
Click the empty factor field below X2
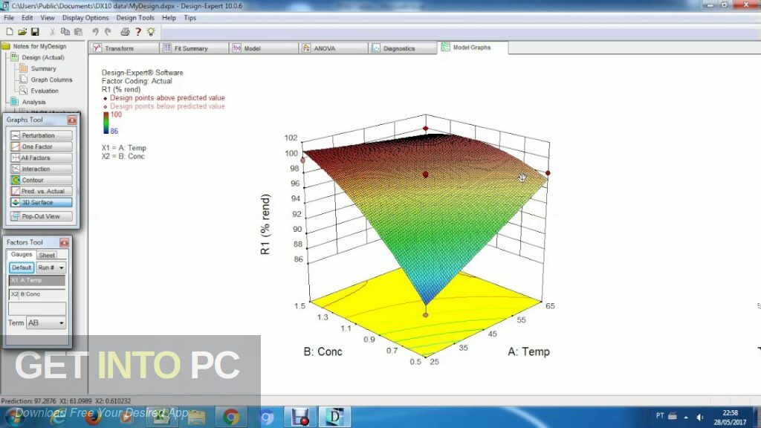point(37,308)
